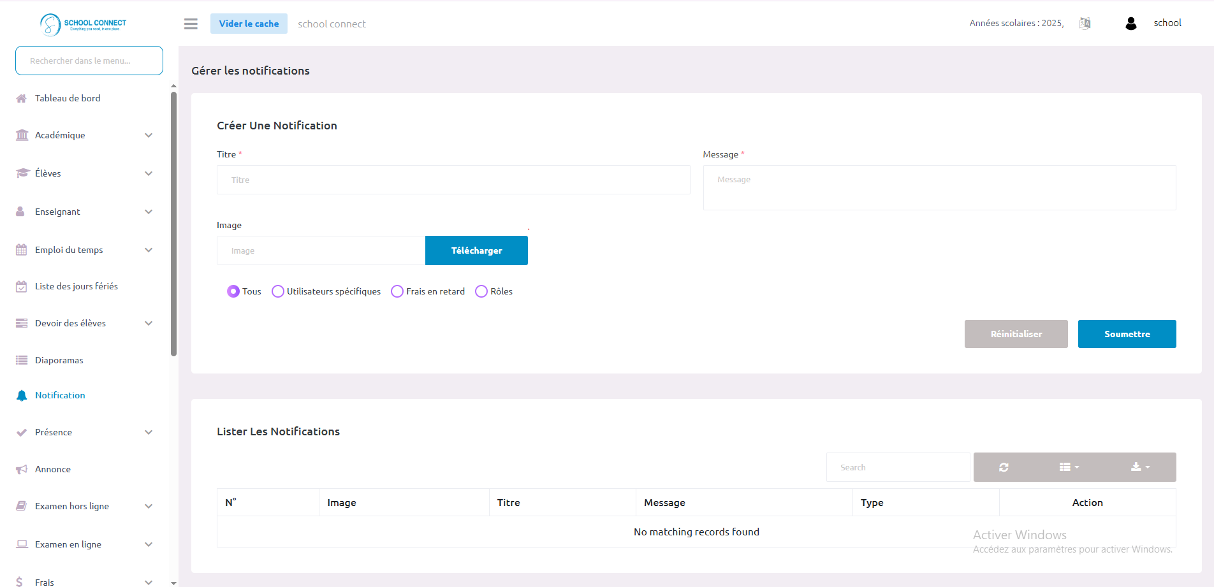Screen dimensions: 1214x587
Task: Open the user profile avatar icon
Action: click(x=1131, y=24)
